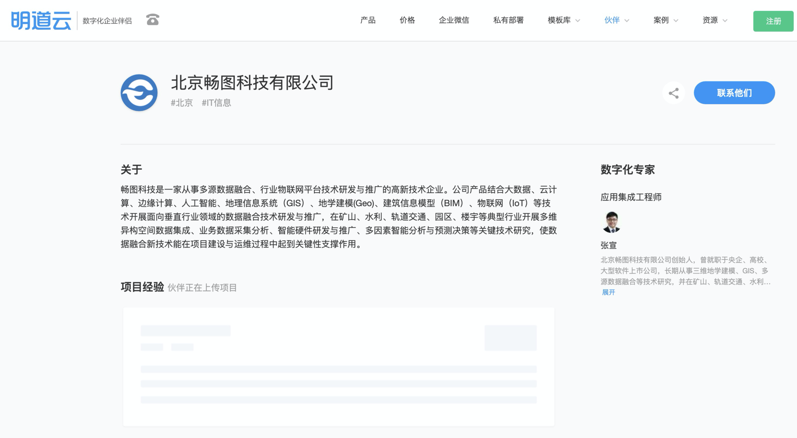Click the 数字化专家 heading
Image resolution: width=797 pixels, height=438 pixels.
coord(628,169)
